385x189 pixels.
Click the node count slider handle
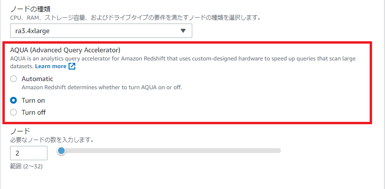click(61, 151)
